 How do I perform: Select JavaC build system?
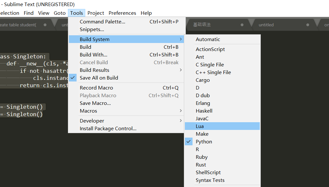pyautogui.click(x=222, y=118)
